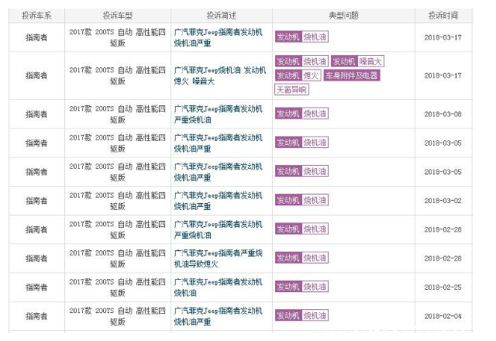The image size is (496, 341).
Task: Select the 噪音大 problem tag
Action: (x=370, y=61)
